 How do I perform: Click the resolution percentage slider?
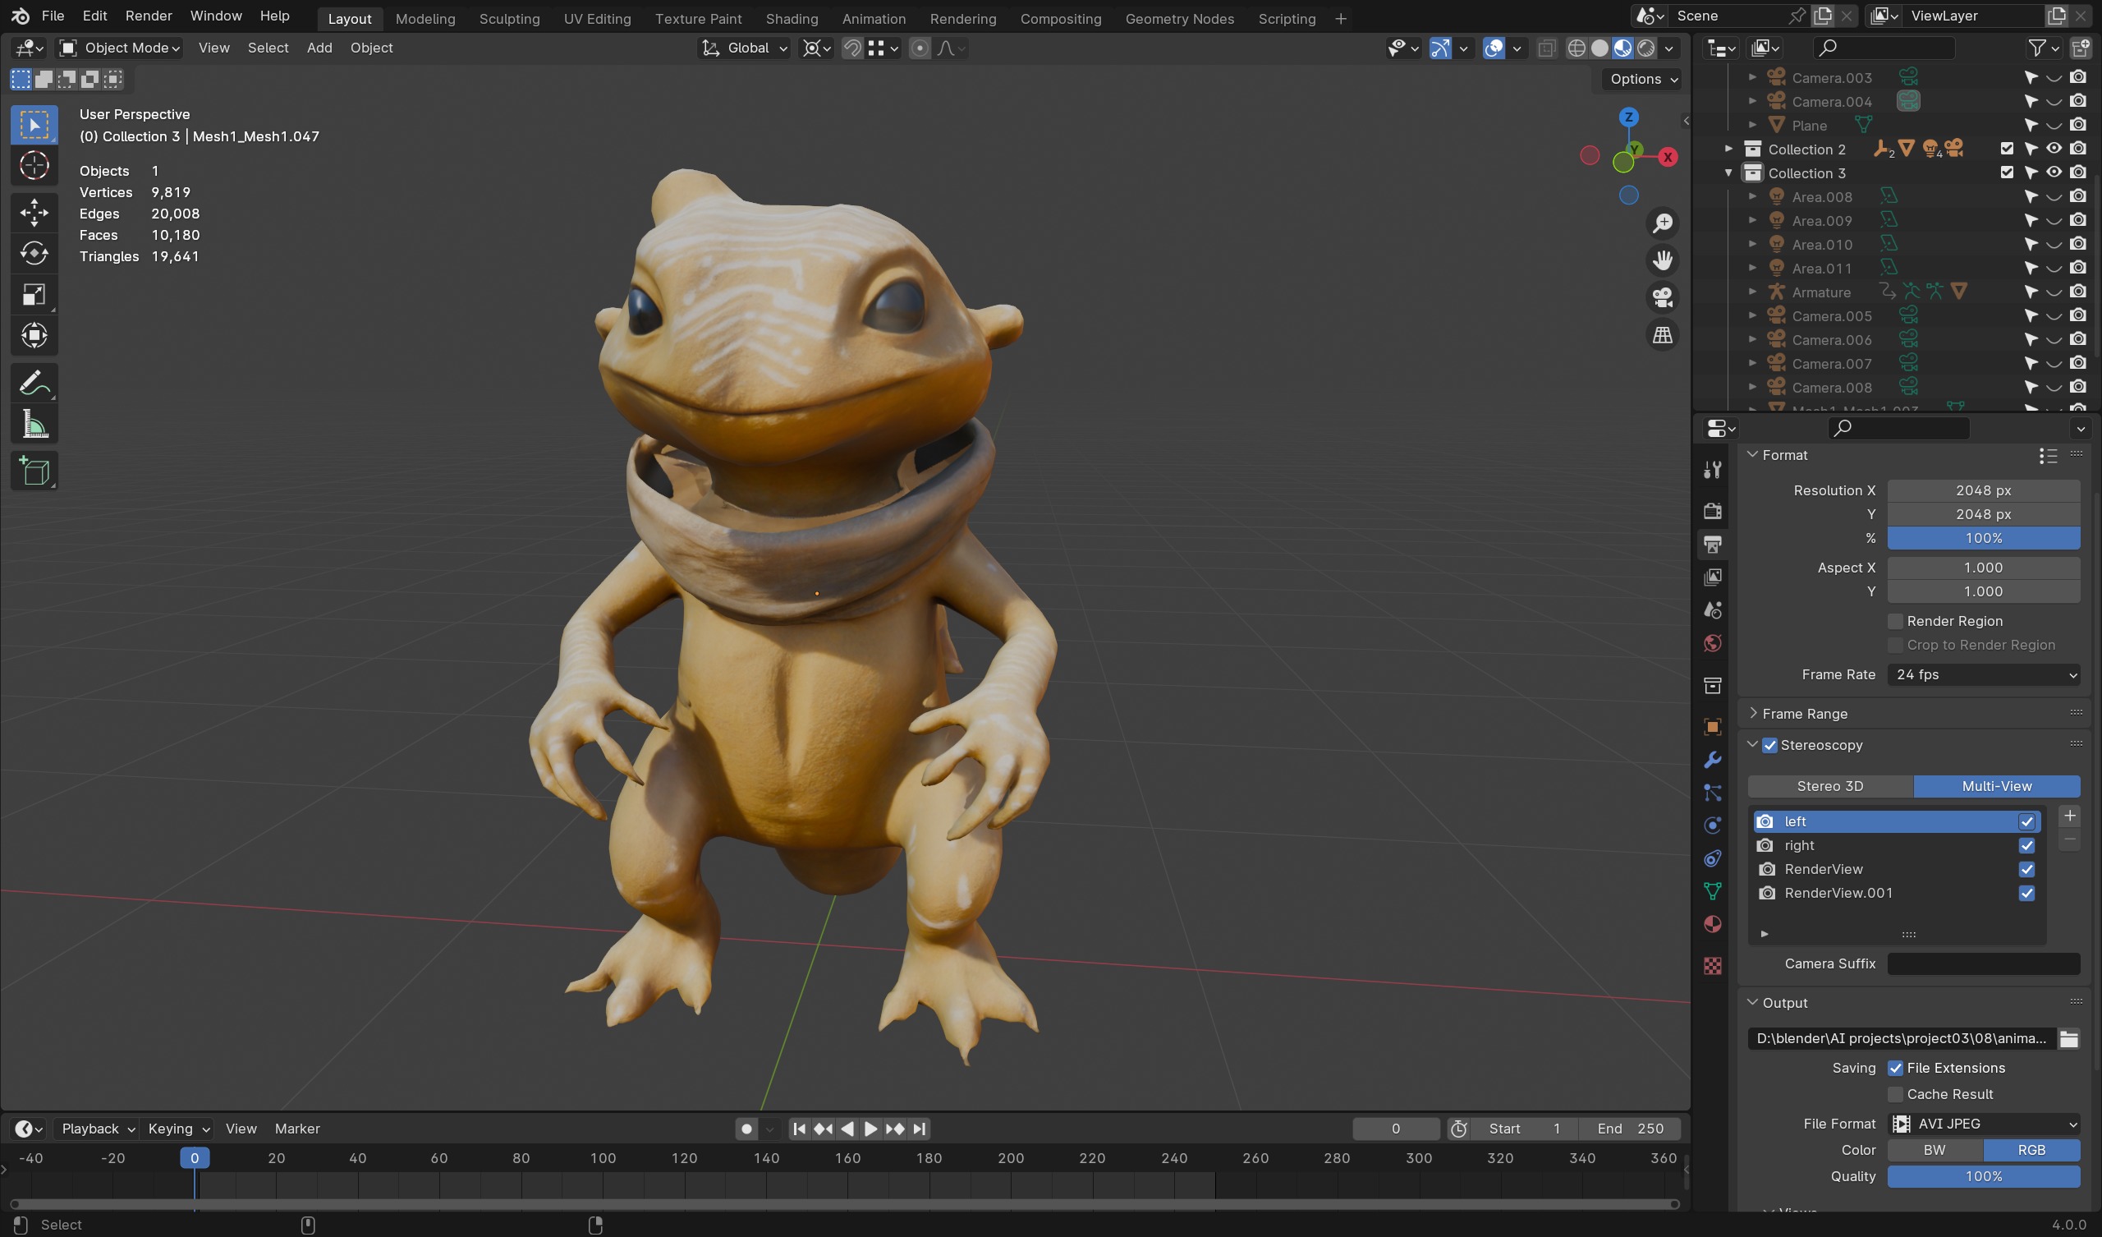point(1984,538)
